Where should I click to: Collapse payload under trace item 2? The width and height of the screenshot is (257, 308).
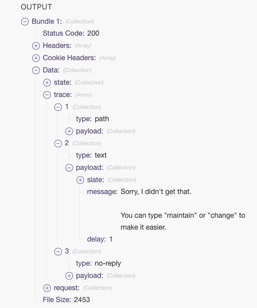pyautogui.click(x=69, y=168)
